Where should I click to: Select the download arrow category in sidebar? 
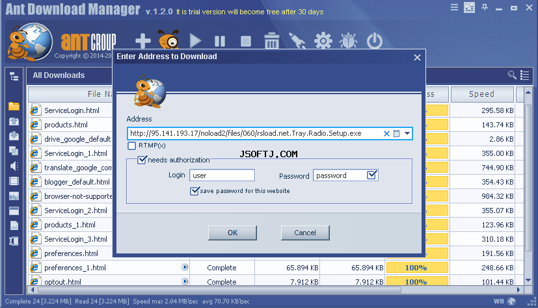tap(14, 136)
